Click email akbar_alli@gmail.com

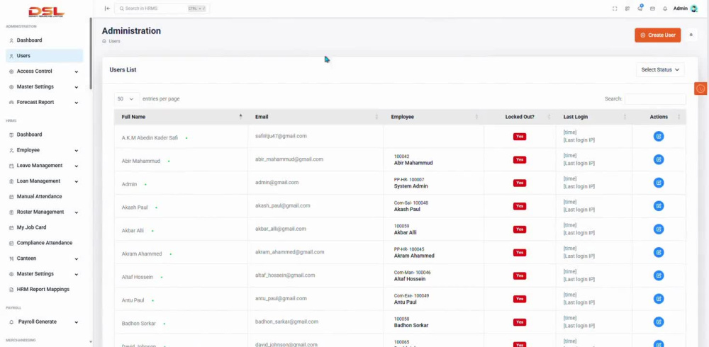pos(280,229)
